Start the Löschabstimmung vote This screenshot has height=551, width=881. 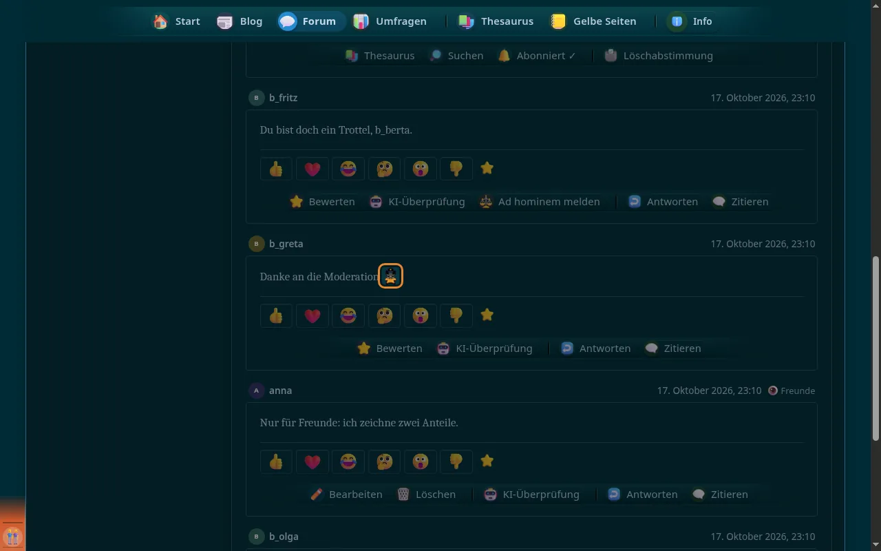coord(658,56)
